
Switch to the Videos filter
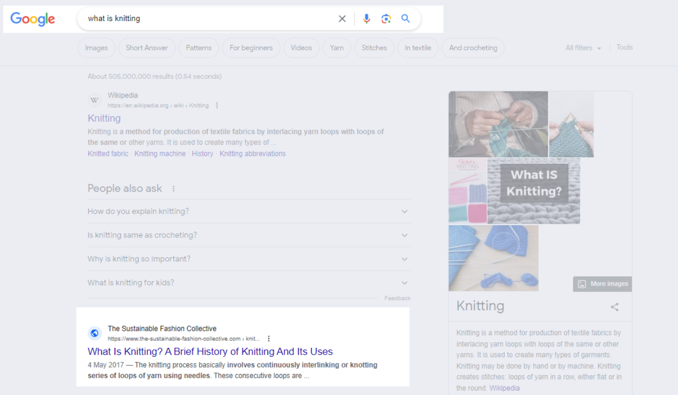pyautogui.click(x=301, y=47)
